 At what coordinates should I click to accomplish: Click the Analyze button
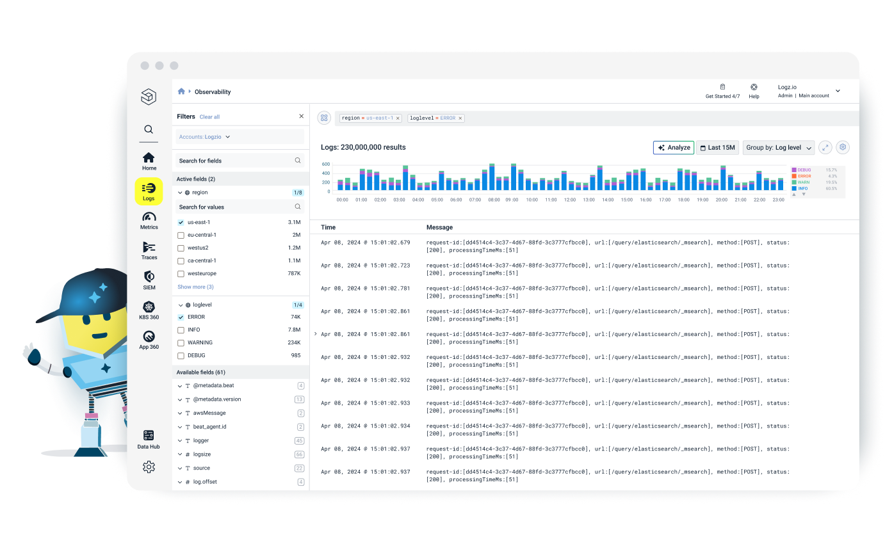tap(673, 147)
